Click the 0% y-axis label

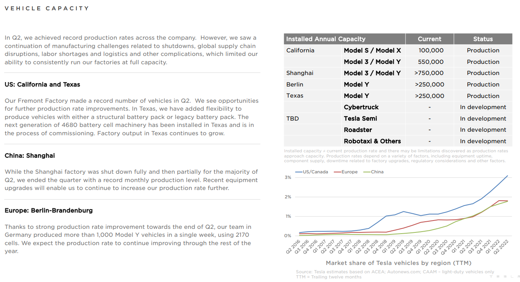(288, 236)
